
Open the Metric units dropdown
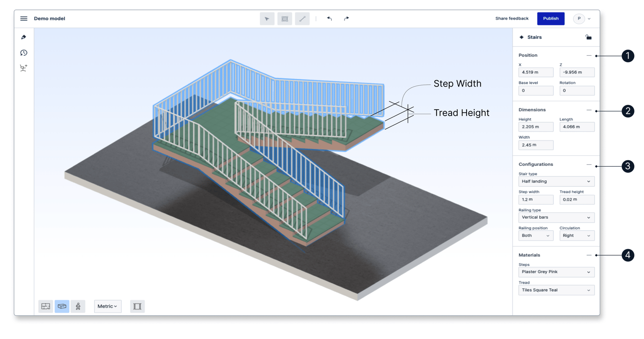[108, 306]
